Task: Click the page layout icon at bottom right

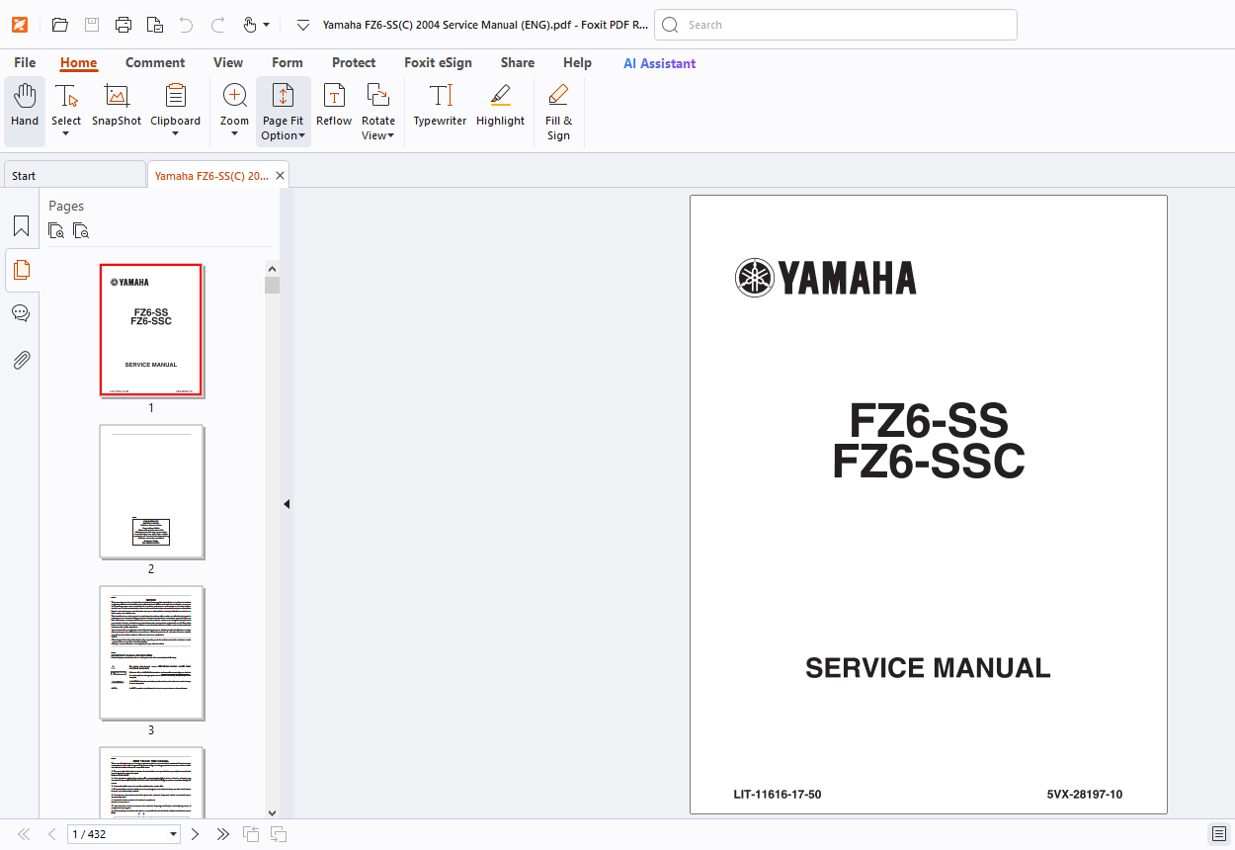Action: 1219,834
